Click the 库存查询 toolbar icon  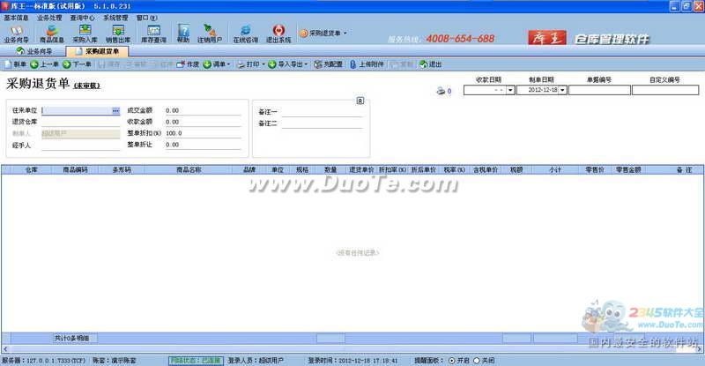(x=154, y=34)
